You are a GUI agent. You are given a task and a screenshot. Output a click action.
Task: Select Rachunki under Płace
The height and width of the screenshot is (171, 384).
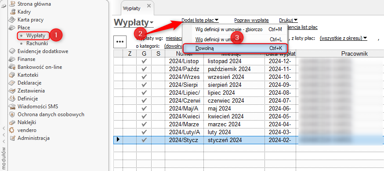[37, 43]
